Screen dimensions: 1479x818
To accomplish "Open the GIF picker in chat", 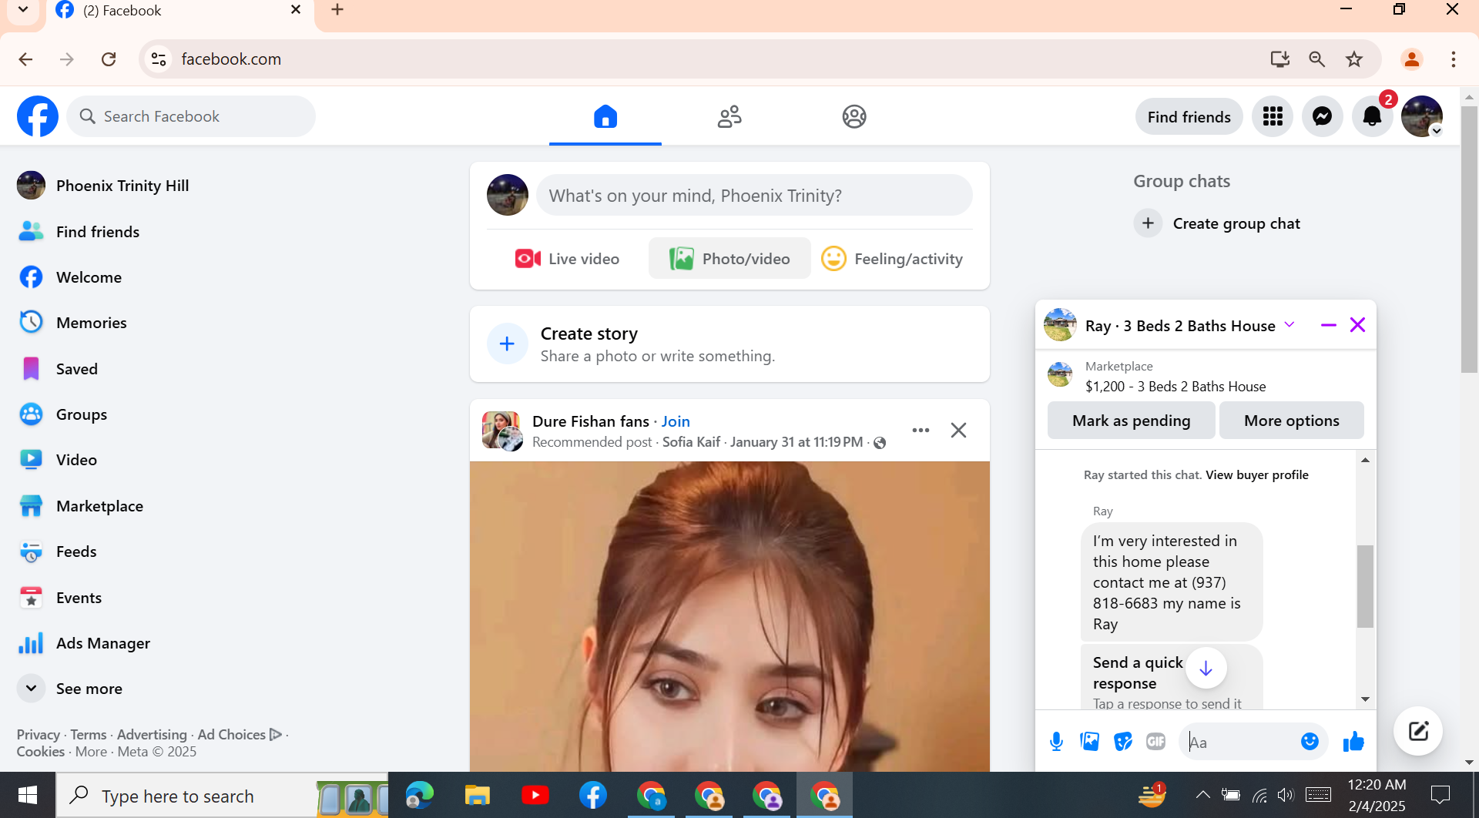I will click(x=1155, y=742).
